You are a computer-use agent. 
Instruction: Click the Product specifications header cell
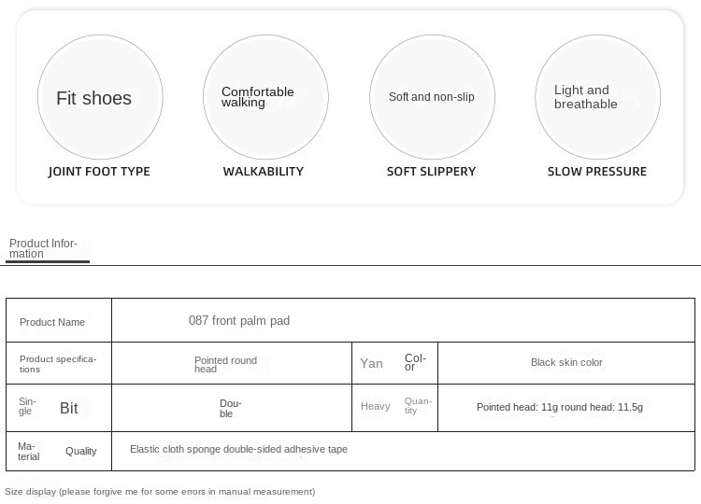[x=58, y=364]
